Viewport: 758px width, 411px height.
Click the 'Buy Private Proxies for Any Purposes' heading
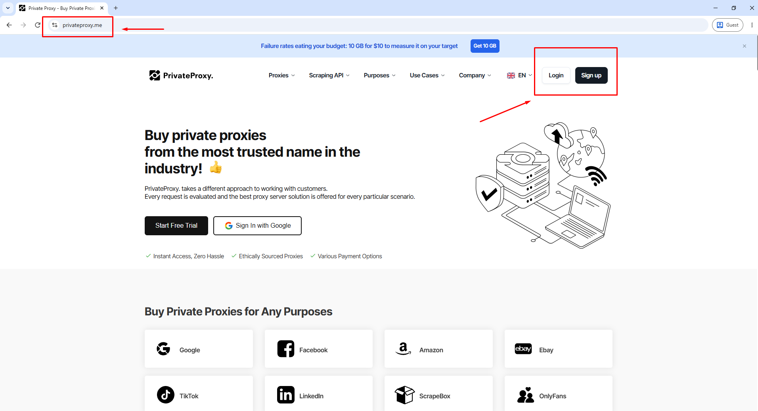238,311
